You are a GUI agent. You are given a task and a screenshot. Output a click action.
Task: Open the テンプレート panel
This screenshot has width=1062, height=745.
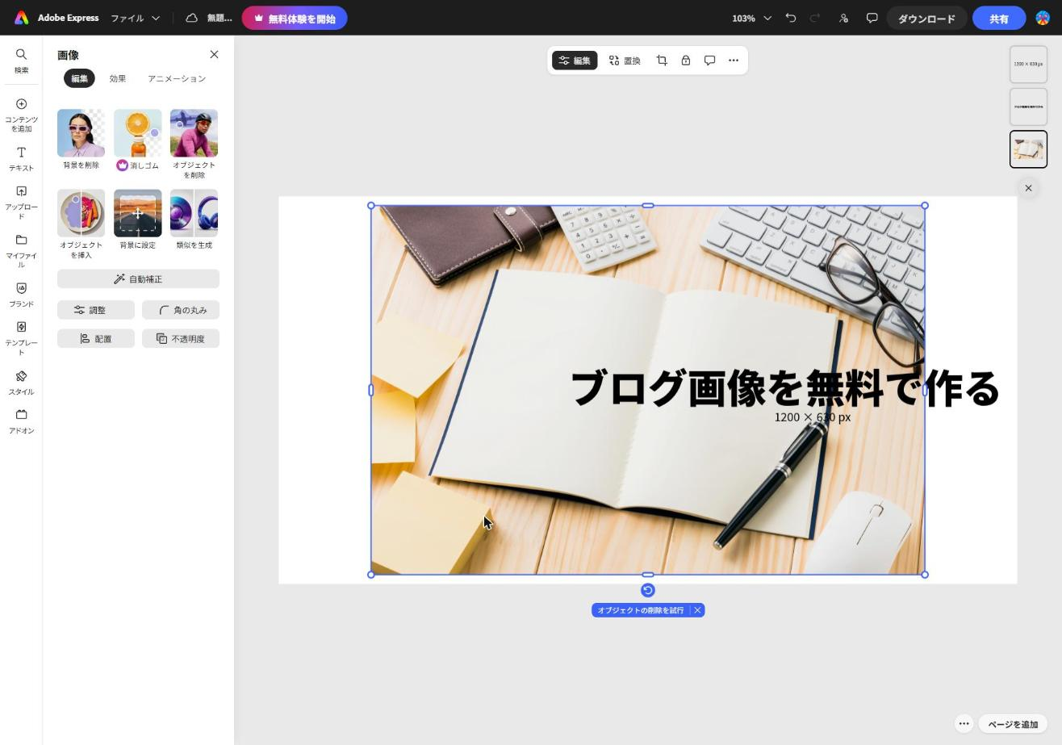click(21, 338)
